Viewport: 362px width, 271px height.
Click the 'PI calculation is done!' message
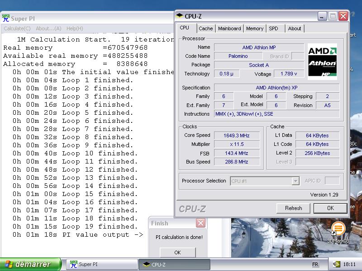[x=179, y=237]
